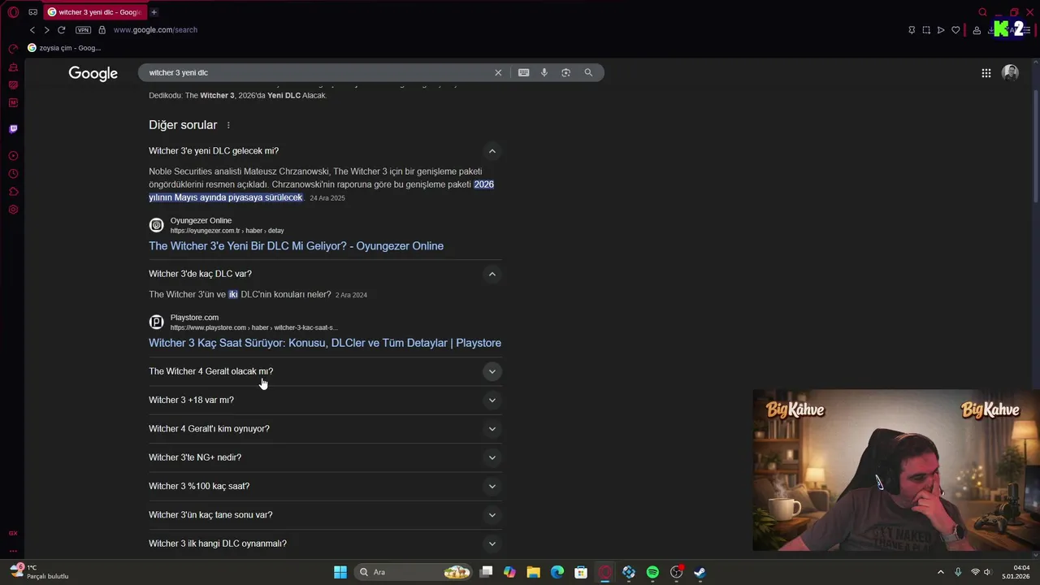Bookmark page with the heart icon
The height and width of the screenshot is (585, 1040).
pyautogui.click(x=955, y=30)
